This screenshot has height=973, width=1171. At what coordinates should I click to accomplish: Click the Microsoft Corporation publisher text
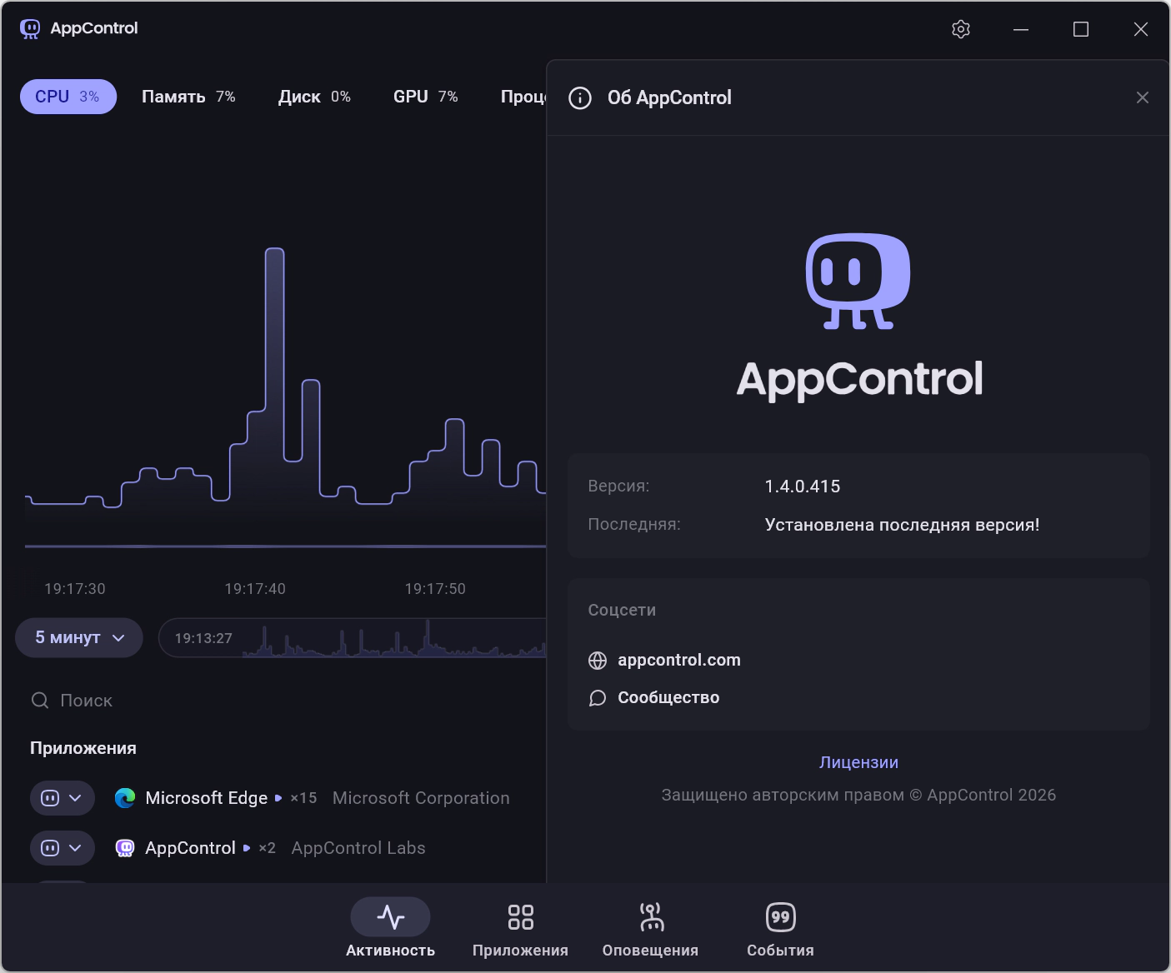(x=421, y=798)
